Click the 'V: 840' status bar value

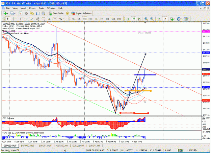[x=167, y=150]
